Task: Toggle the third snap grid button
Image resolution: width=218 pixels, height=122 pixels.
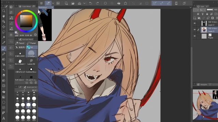Action: (x=168, y=3)
